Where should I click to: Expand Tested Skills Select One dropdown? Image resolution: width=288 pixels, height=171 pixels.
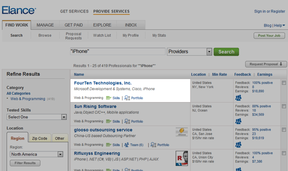point(36,117)
